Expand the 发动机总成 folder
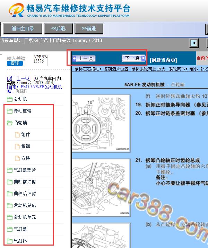The height and width of the screenshot is (248, 208). tap(25, 206)
